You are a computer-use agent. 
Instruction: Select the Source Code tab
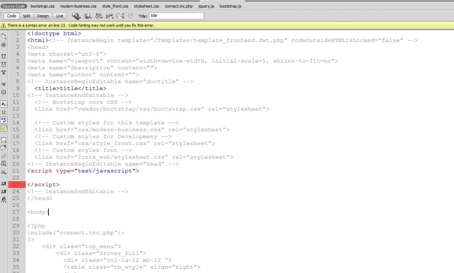14,6
